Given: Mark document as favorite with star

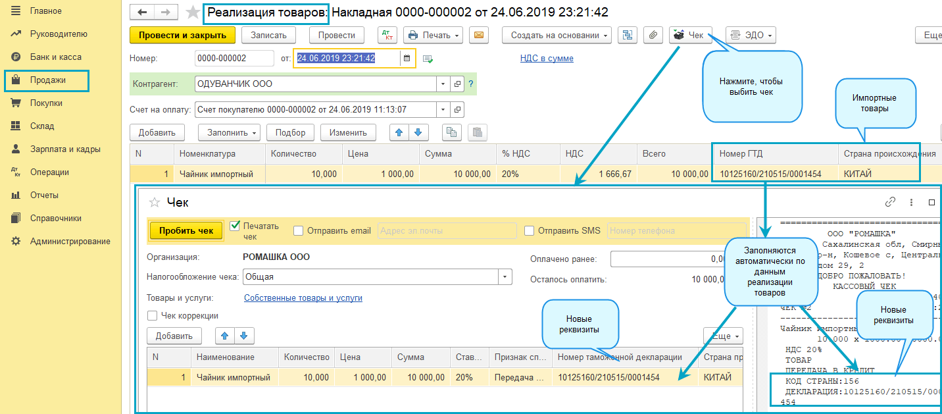Looking at the screenshot, I should click(x=193, y=13).
